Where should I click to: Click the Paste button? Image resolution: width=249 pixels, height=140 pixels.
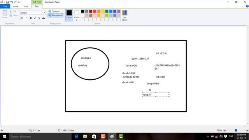click(x=5, y=14)
